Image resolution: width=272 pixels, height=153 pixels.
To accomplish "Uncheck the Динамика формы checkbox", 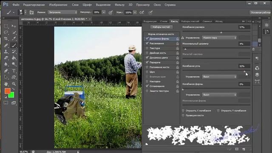I will pyautogui.click(x=147, y=39).
